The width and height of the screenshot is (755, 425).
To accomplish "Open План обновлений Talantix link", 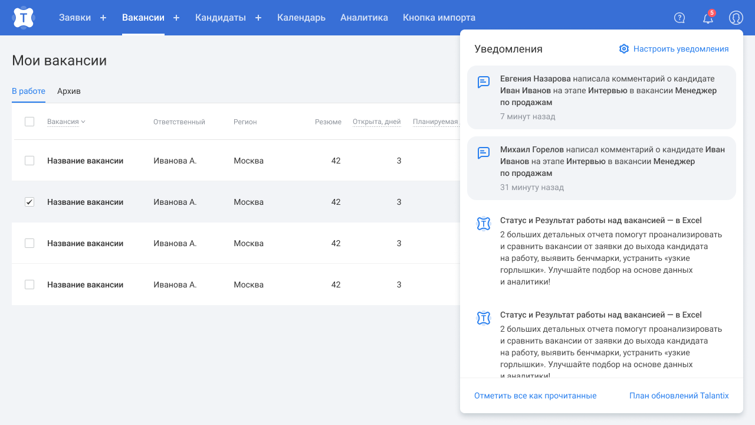I will (679, 395).
